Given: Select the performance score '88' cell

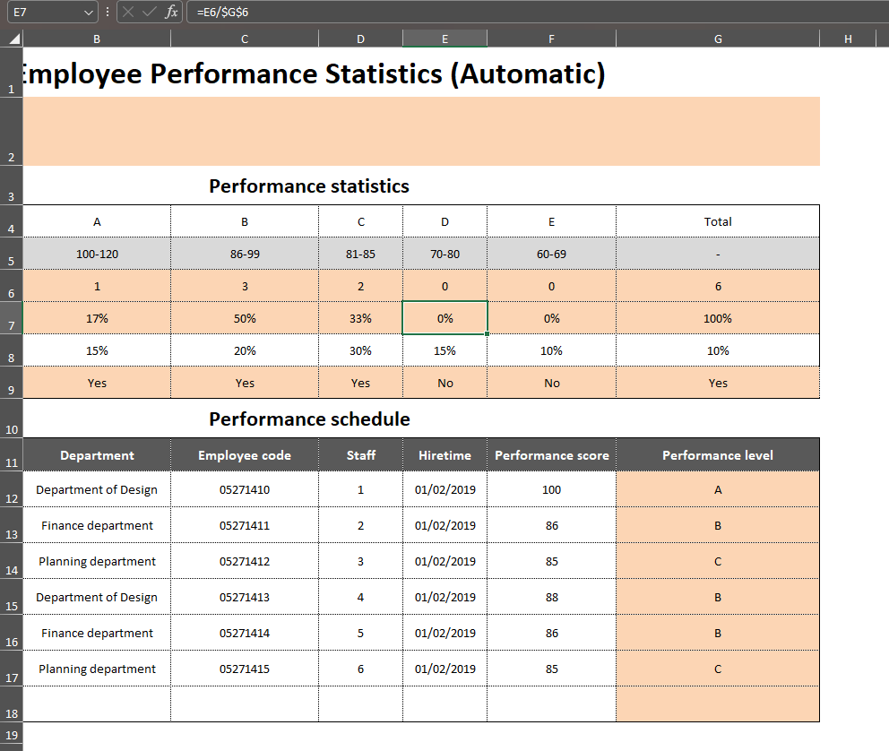Looking at the screenshot, I should click(x=552, y=598).
